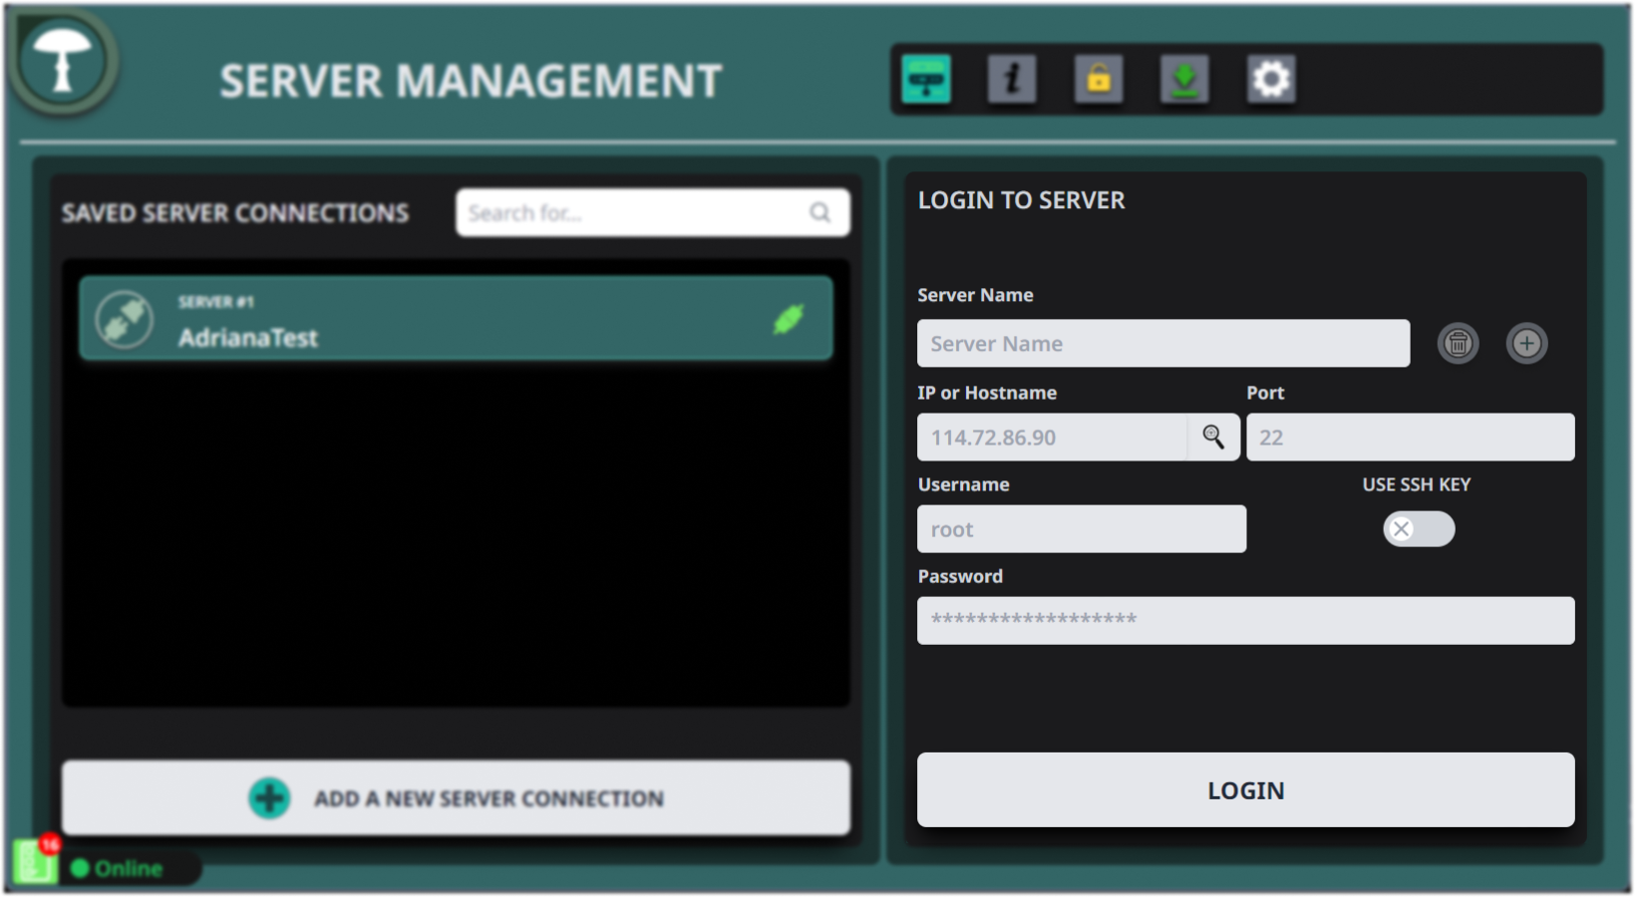Open the notification icon with red badge
Image resolution: width=1635 pixels, height=897 pixels.
[x=36, y=861]
